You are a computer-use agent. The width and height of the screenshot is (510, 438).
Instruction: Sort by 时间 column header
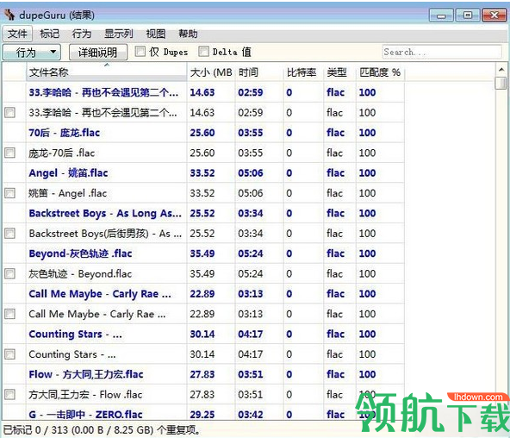tap(259, 72)
